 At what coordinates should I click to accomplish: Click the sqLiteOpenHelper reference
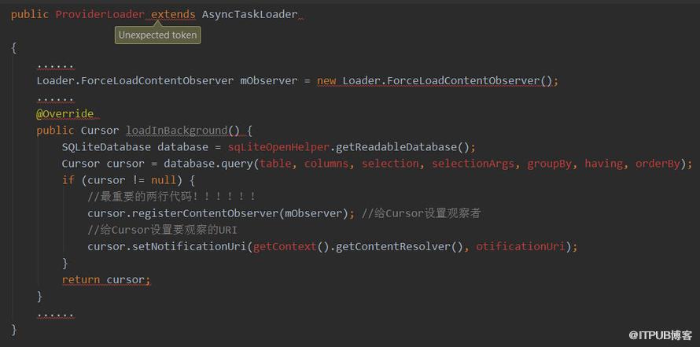click(x=278, y=147)
